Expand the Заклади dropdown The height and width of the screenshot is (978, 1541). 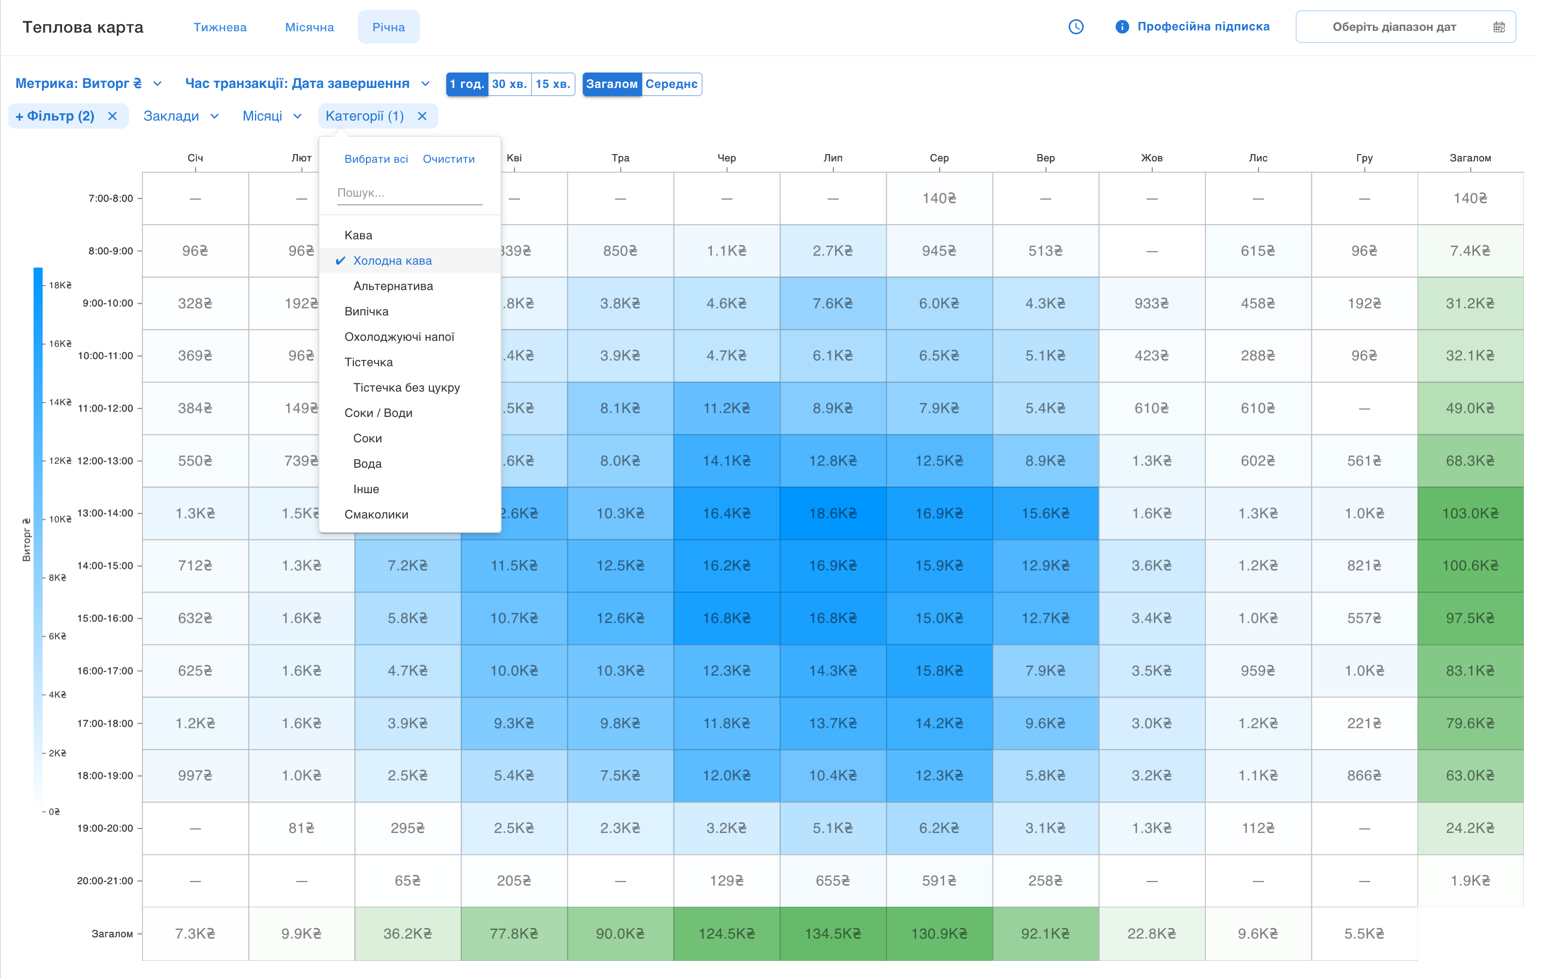180,116
